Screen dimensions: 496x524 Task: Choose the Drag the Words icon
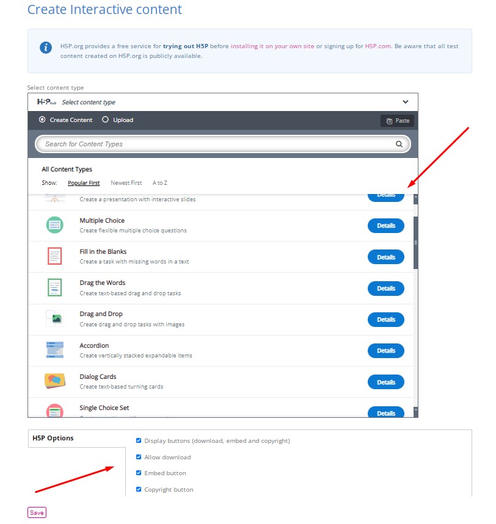[54, 287]
